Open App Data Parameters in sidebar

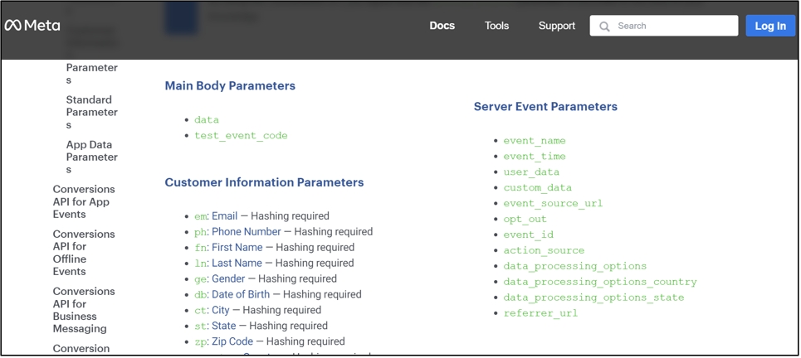pos(91,157)
